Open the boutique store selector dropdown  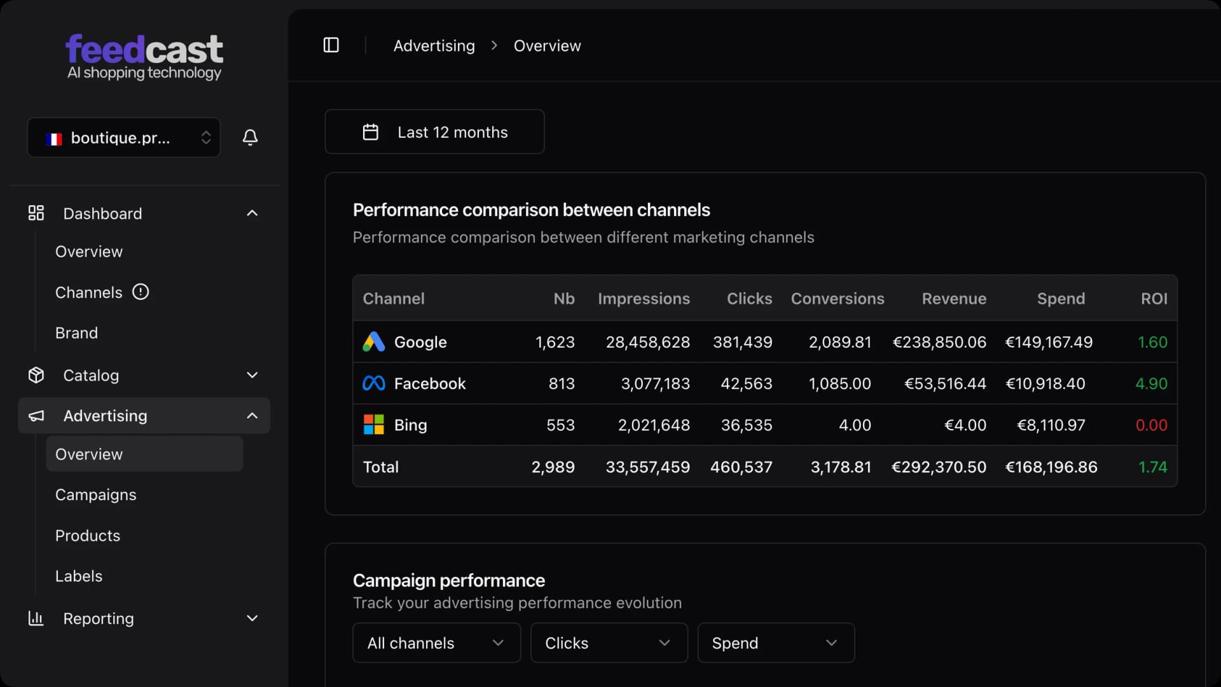(124, 137)
